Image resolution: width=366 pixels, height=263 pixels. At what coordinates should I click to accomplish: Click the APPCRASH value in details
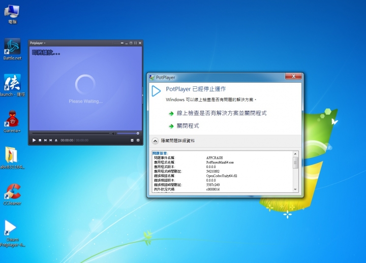(215, 158)
